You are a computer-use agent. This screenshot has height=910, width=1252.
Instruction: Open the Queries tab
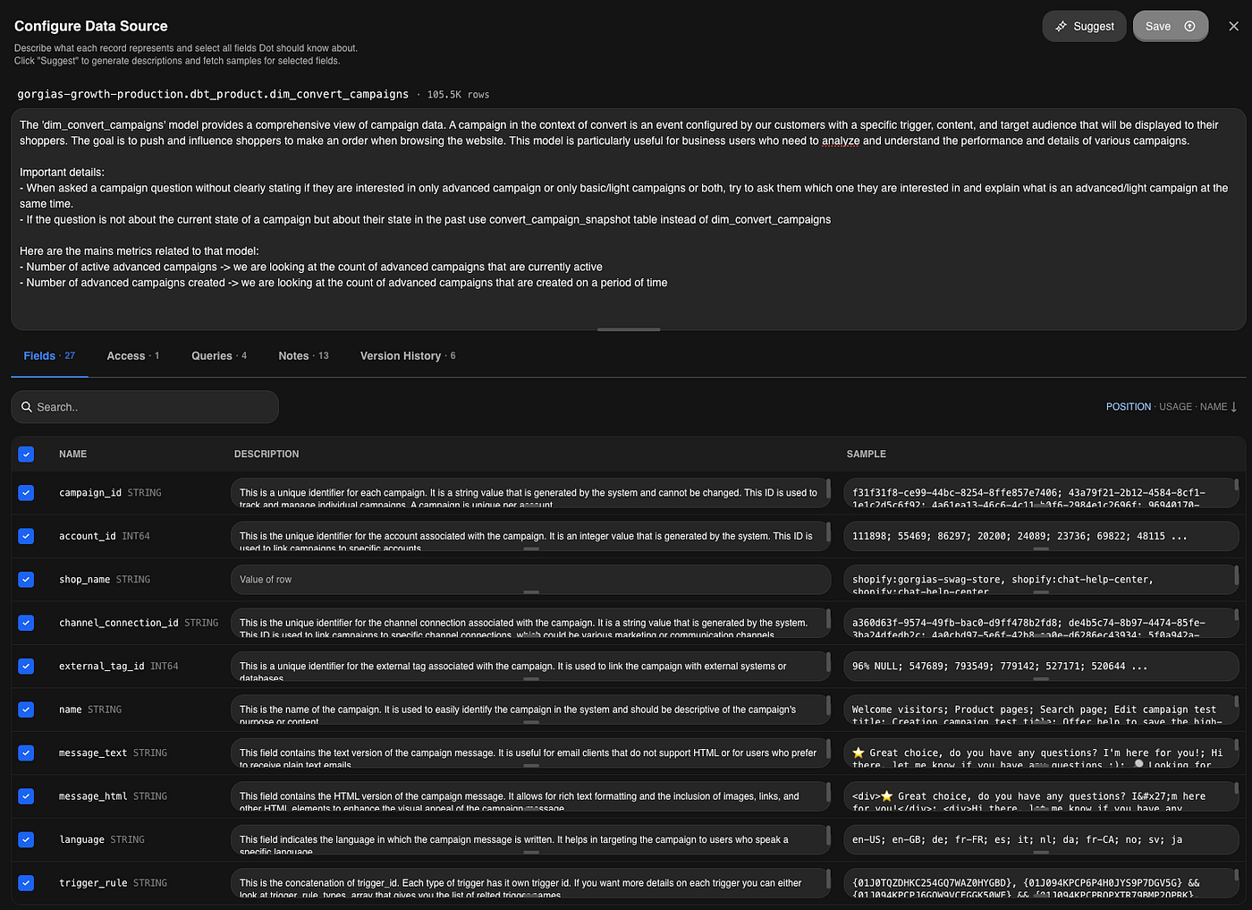219,356
